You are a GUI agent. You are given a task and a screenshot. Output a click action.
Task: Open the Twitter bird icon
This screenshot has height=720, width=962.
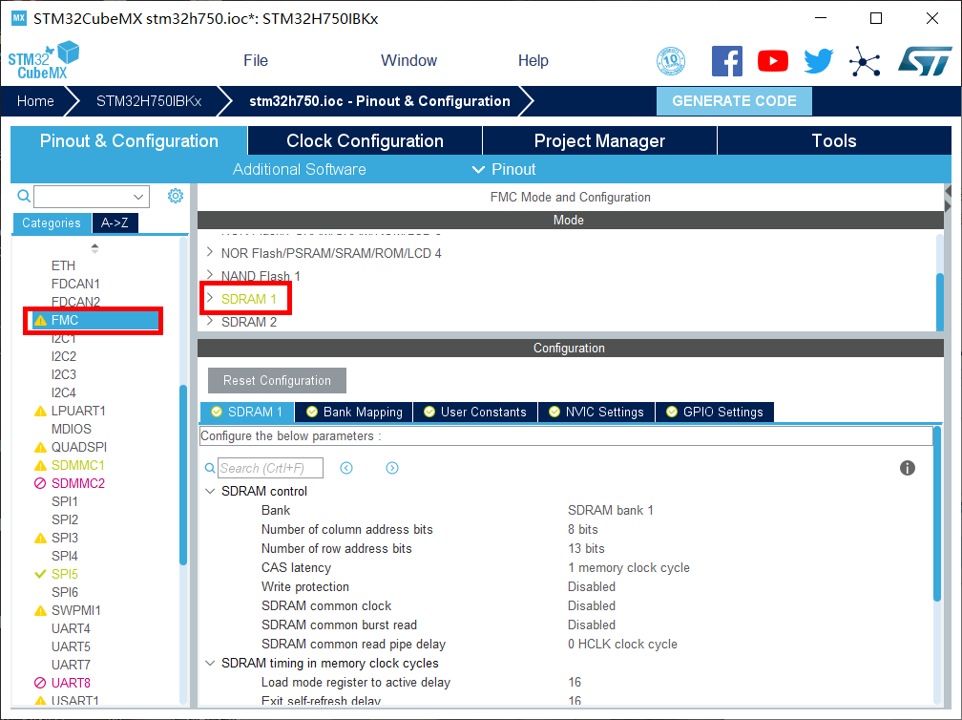pos(818,61)
